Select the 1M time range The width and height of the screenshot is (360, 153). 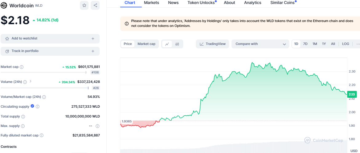click(x=315, y=44)
